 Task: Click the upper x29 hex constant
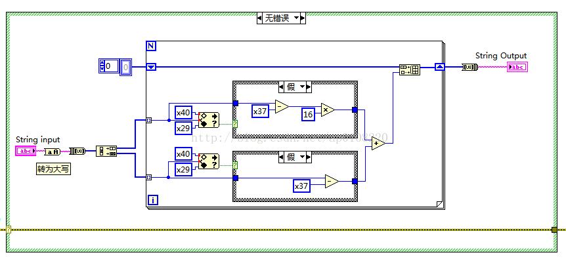click(183, 128)
